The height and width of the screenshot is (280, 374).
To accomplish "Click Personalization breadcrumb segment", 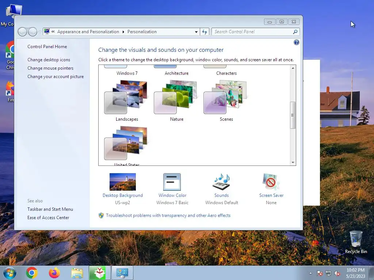I will click(142, 32).
